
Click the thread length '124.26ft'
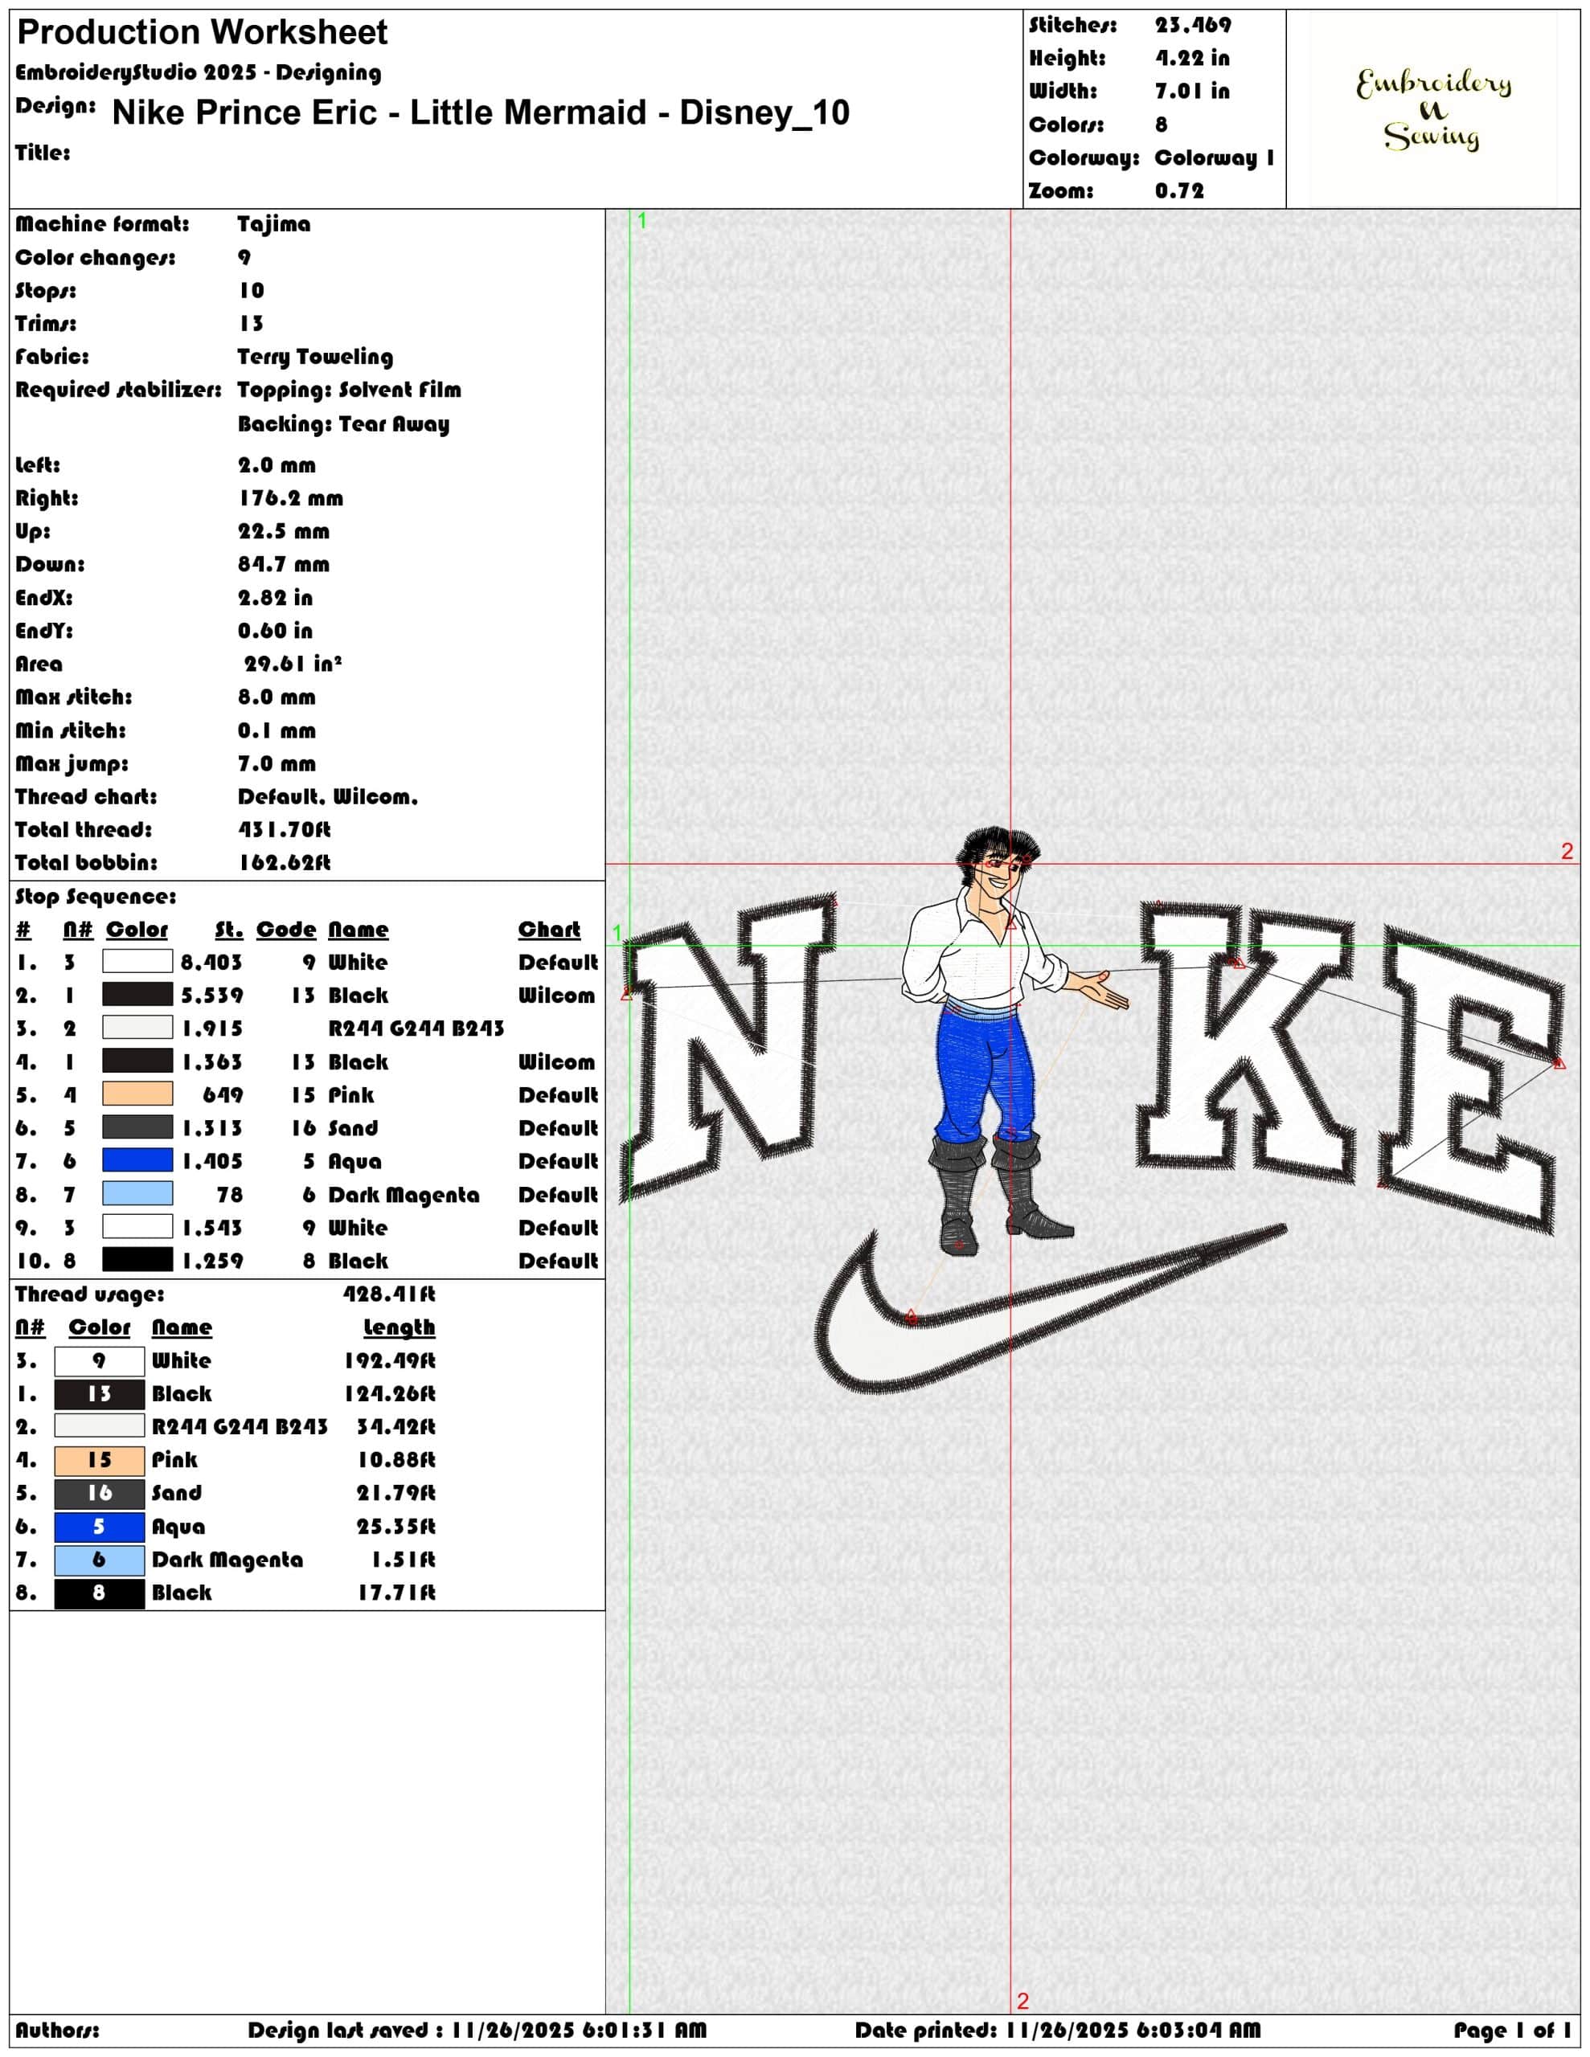[x=389, y=1394]
